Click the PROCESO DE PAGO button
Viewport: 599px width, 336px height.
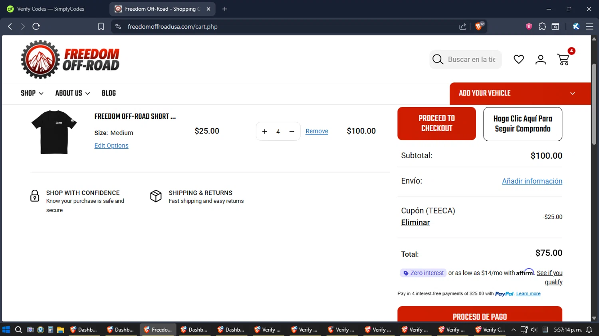tap(480, 314)
